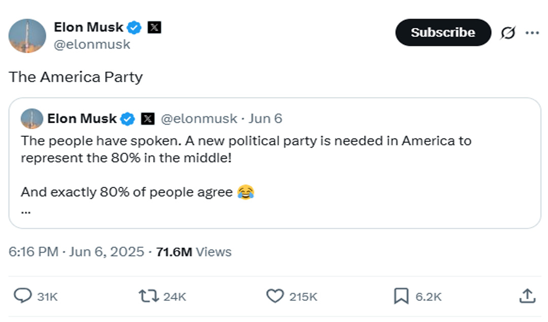
Task: Visit the @elonmusk handle link
Action: [x=92, y=44]
